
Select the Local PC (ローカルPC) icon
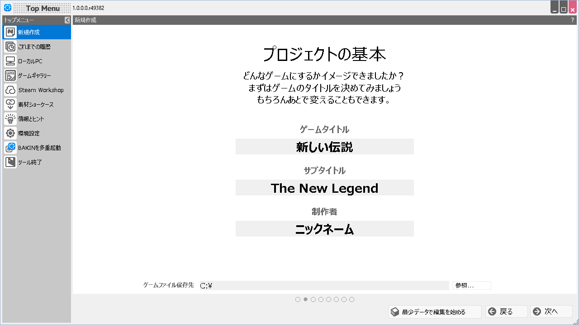point(10,61)
